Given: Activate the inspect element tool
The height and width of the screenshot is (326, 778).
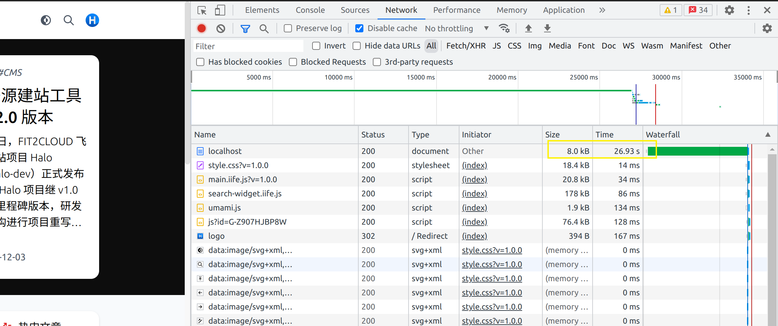Looking at the screenshot, I should [x=202, y=10].
